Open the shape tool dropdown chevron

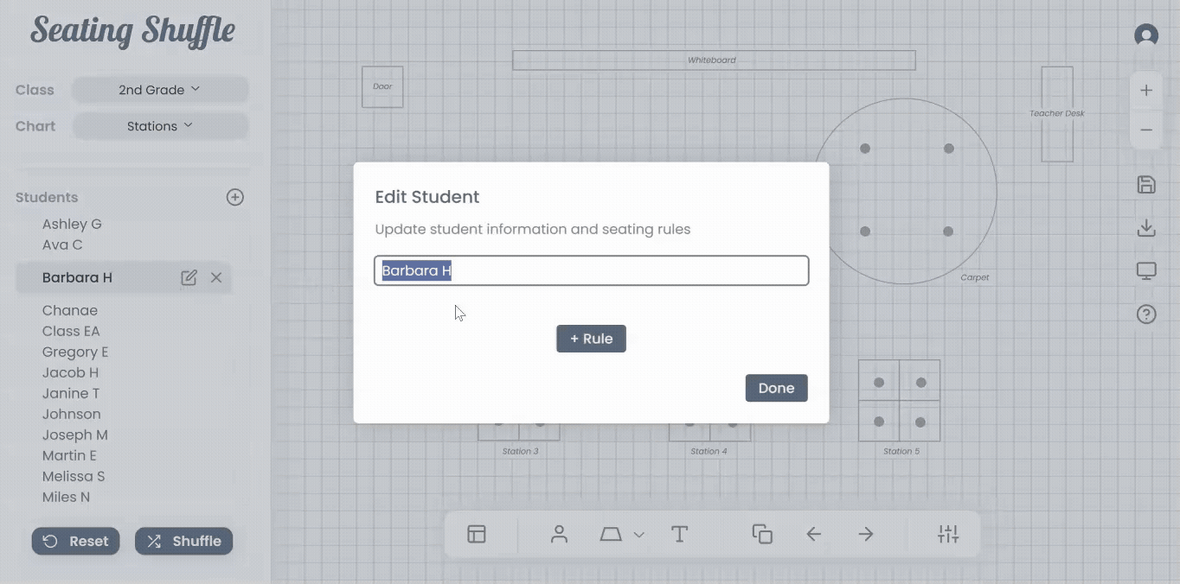click(639, 535)
